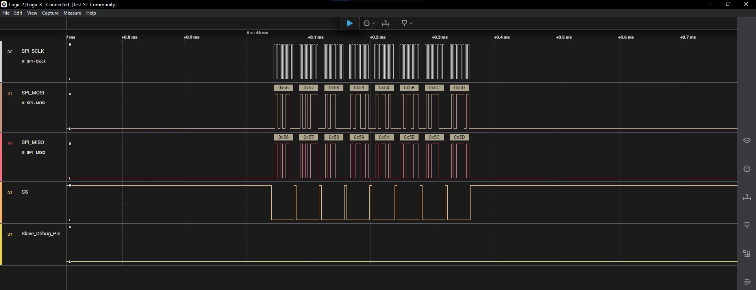Open the Device Settings sidebar panel

click(x=747, y=140)
